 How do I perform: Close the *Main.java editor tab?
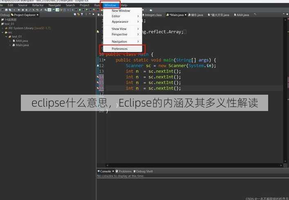tap(186, 15)
